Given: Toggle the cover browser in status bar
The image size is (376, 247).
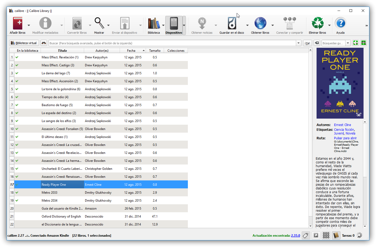Looking at the screenshot, I should (316, 235).
